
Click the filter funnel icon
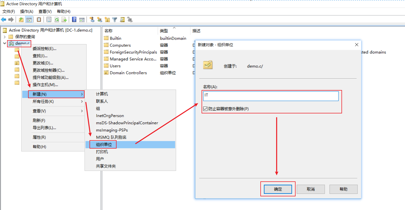115,20
